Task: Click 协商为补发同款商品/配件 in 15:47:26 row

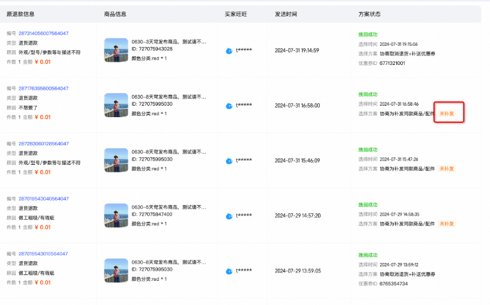Action: (x=407, y=169)
